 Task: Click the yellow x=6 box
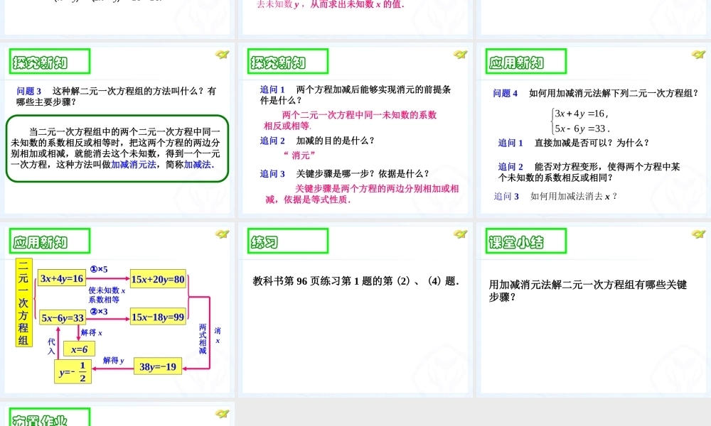[79, 349]
